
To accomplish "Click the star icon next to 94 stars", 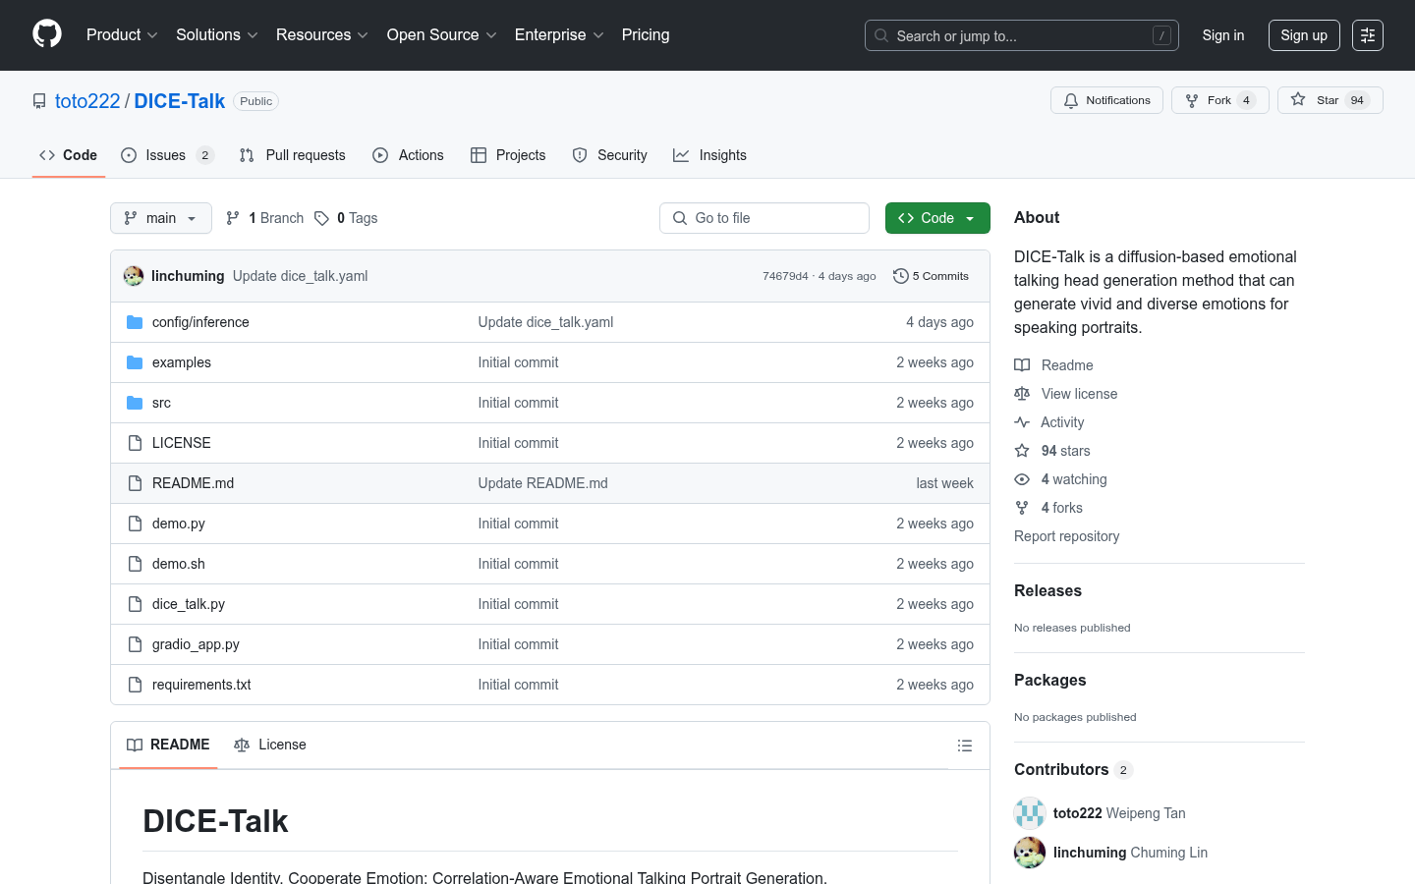I will [1022, 451].
